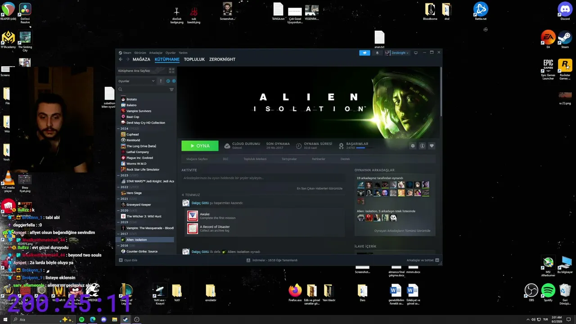Open the Oyunlar menu in menu bar
This screenshot has height=324, width=576.
171,53
